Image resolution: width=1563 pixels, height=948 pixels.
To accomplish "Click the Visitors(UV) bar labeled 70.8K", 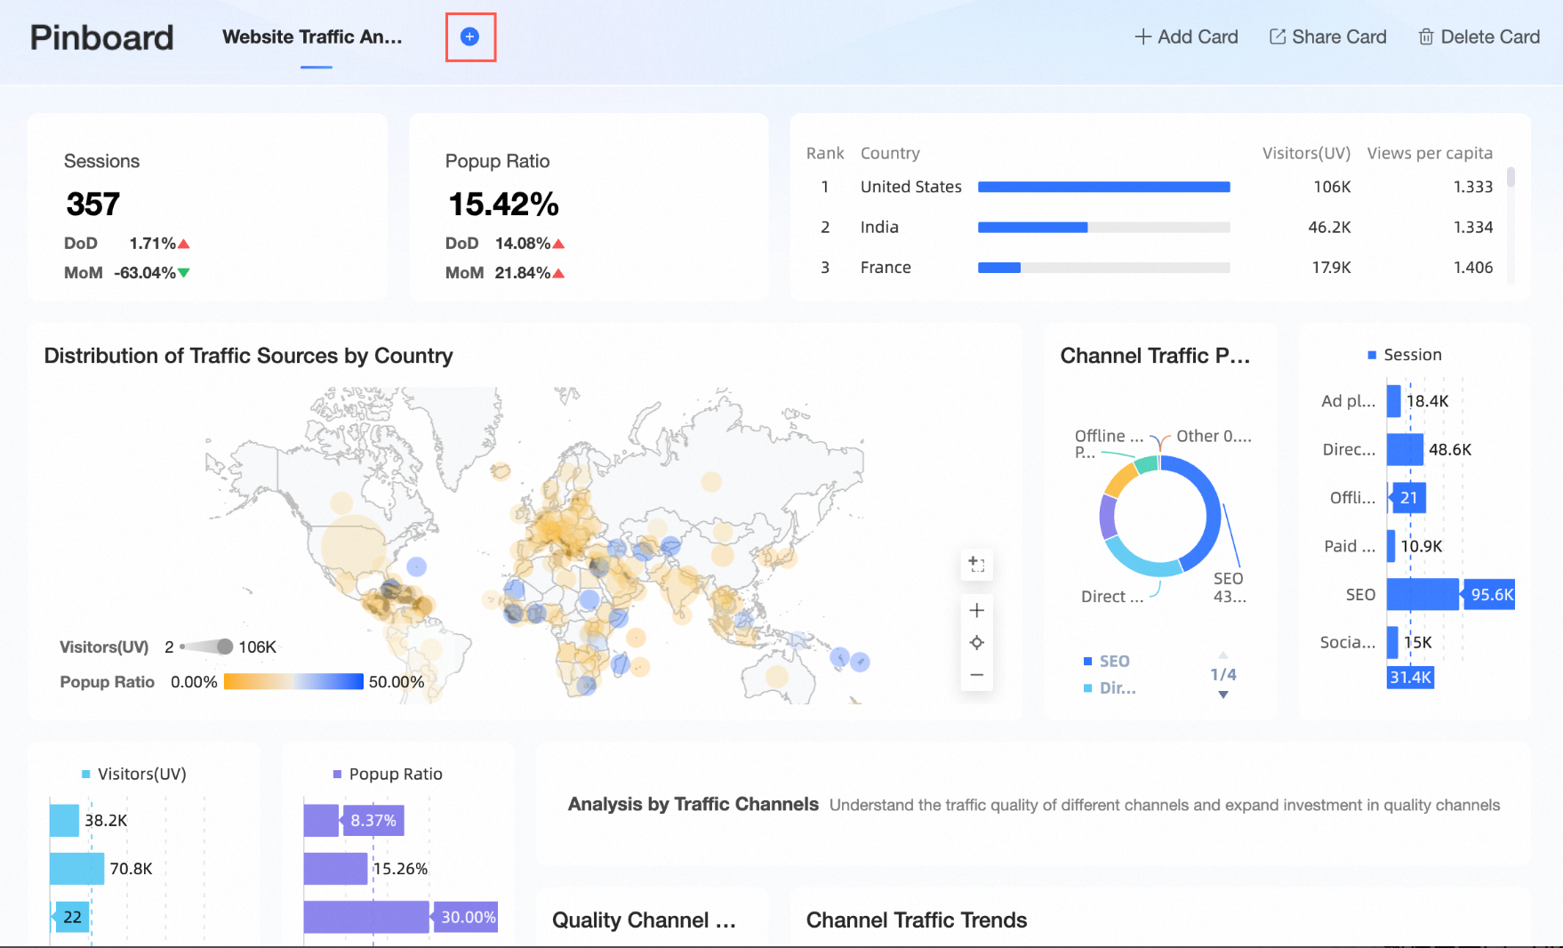I will [77, 868].
